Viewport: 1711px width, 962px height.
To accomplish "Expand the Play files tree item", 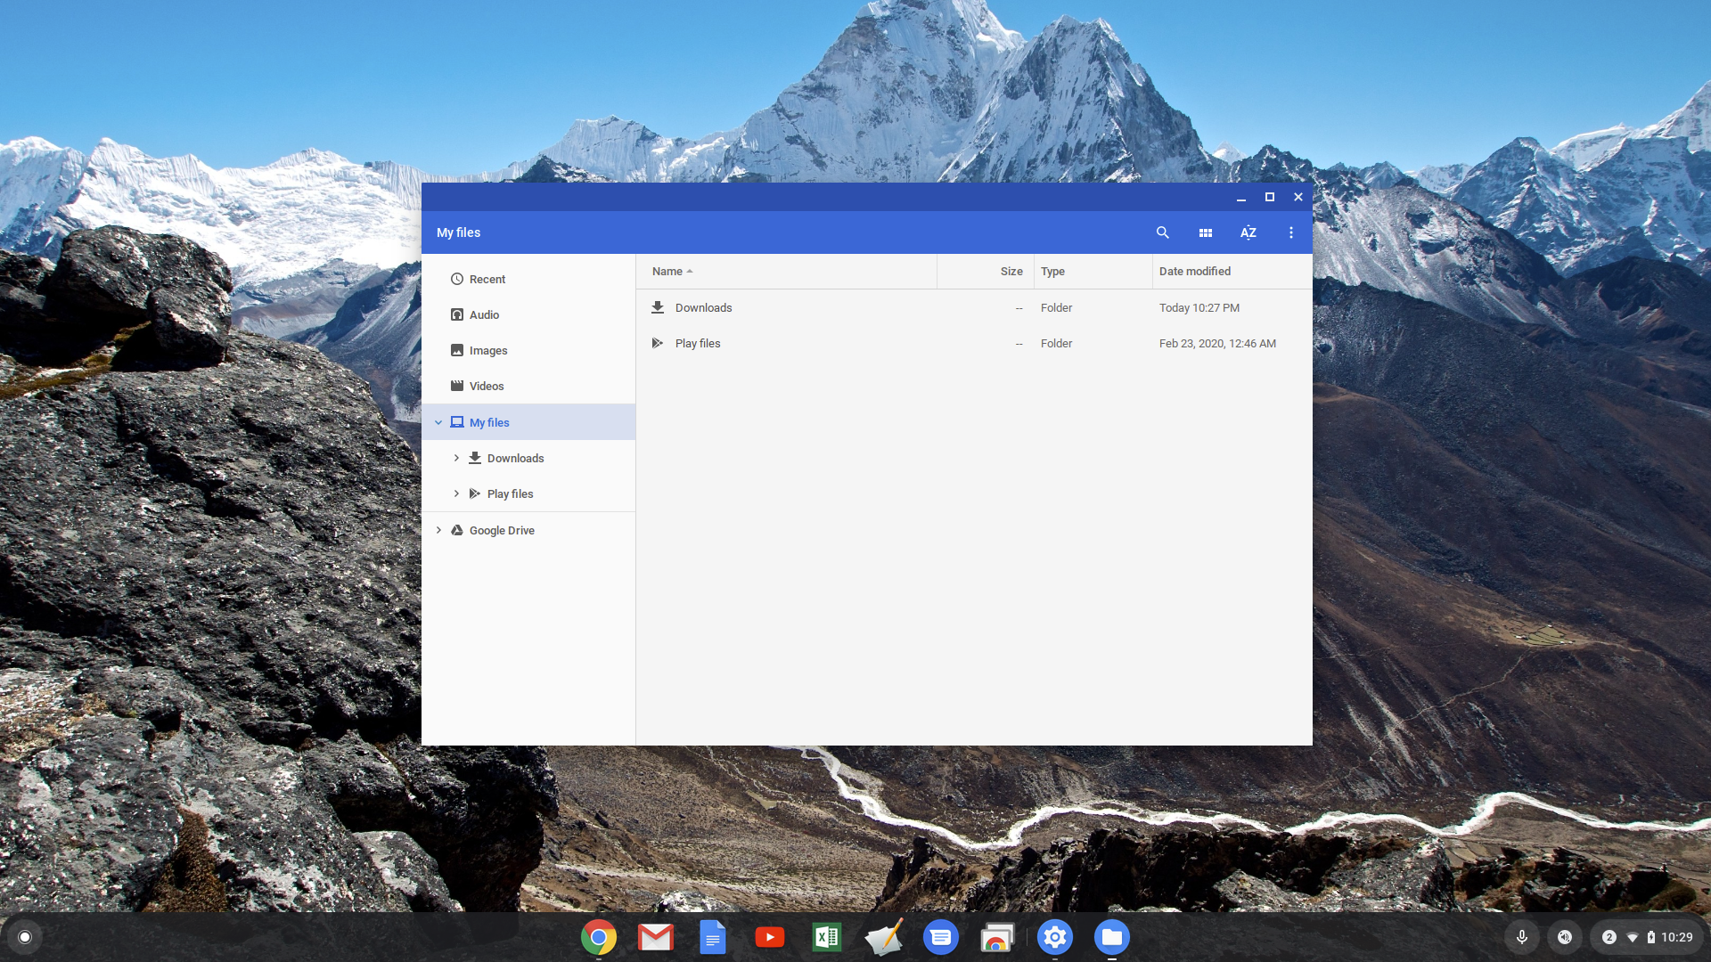I will (x=456, y=493).
